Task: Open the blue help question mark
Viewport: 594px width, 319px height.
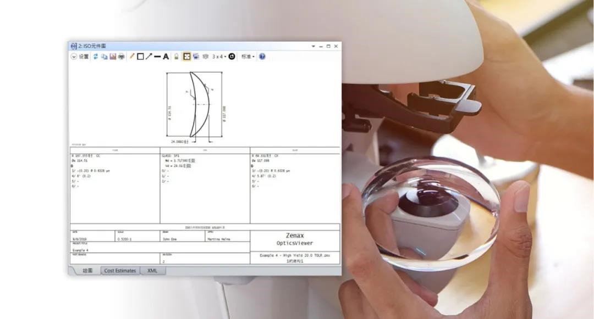Action: click(262, 57)
